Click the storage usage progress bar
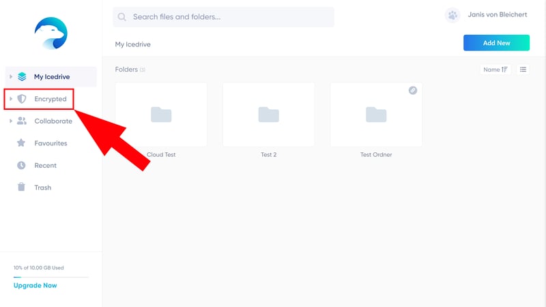Image resolution: width=546 pixels, height=307 pixels. click(51, 278)
